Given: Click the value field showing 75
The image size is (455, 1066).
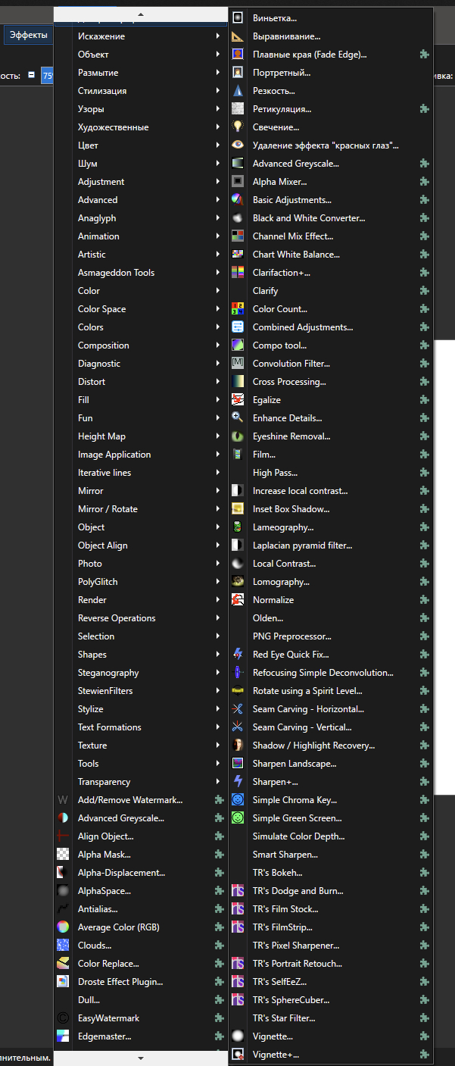Looking at the screenshot, I should click(47, 75).
